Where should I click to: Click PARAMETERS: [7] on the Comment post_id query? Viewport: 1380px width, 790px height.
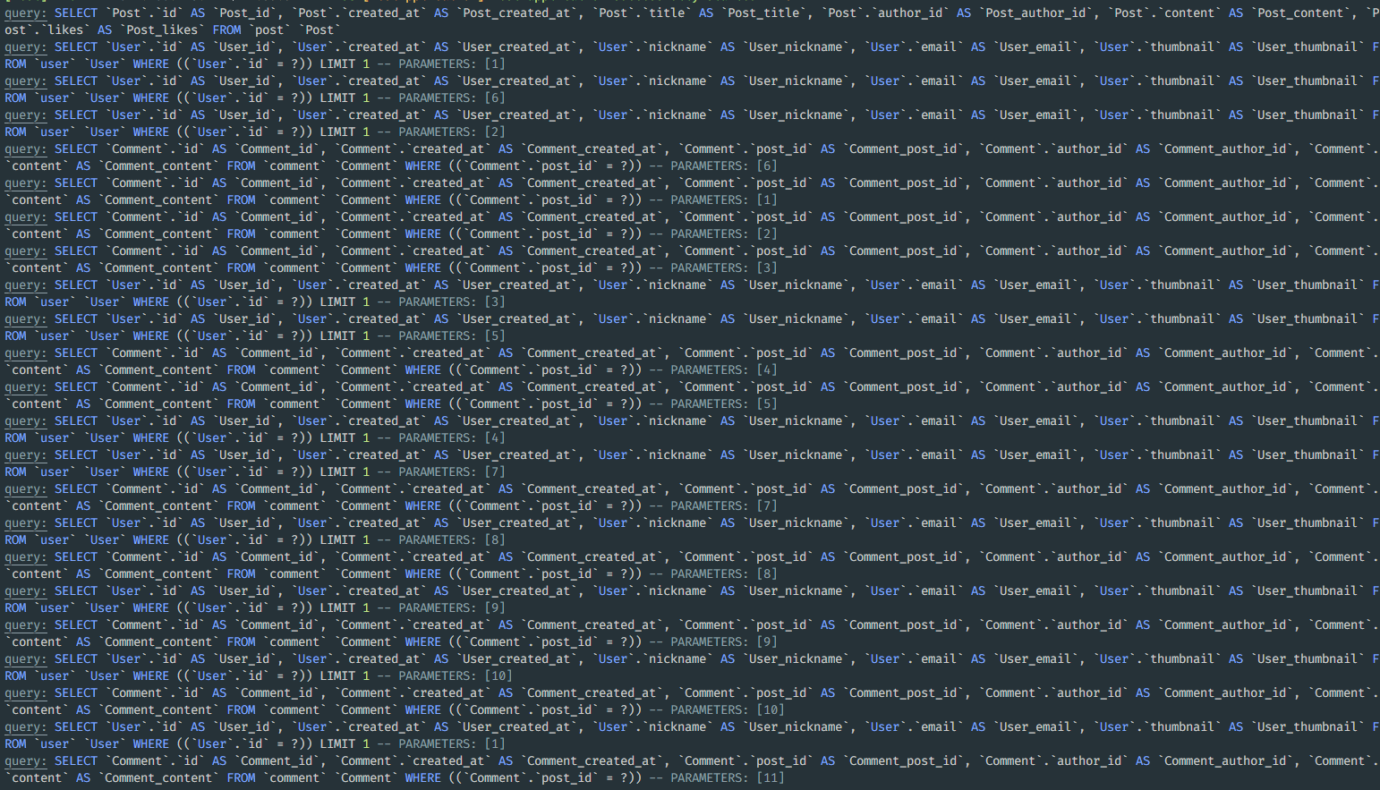pyautogui.click(x=724, y=505)
